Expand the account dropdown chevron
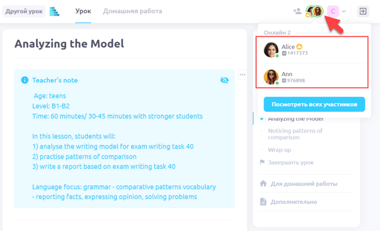 click(344, 11)
